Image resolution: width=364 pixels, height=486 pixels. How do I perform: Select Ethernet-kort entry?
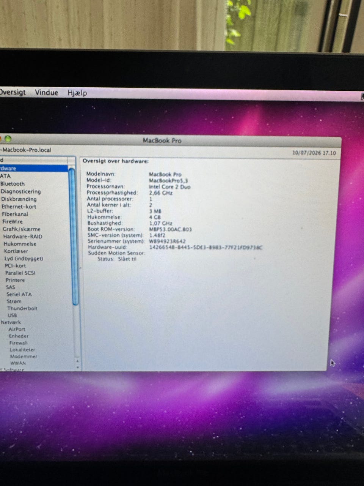[19, 207]
